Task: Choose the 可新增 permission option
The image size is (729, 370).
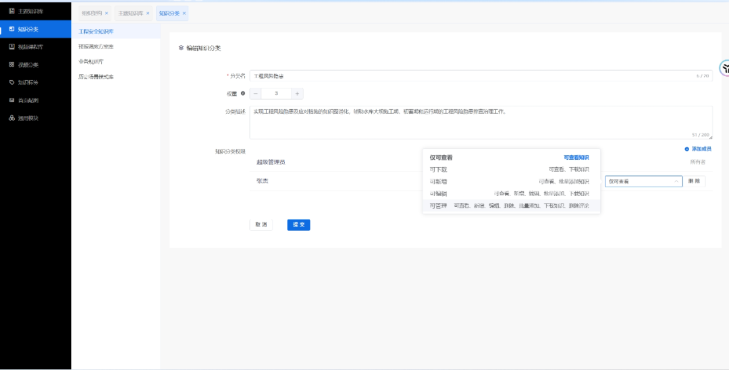Action: pyautogui.click(x=512, y=181)
